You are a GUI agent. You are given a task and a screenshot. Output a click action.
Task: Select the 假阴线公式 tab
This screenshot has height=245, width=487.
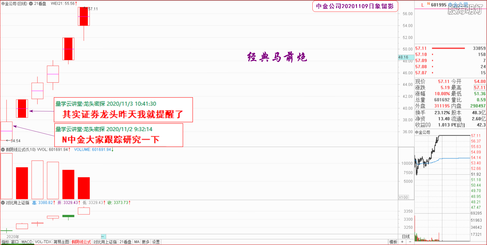coord(81,242)
